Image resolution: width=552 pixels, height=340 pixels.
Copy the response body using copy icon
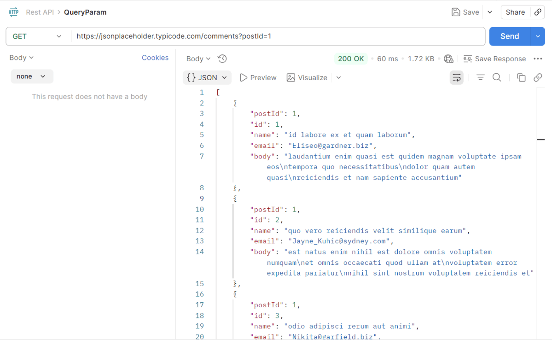click(x=521, y=77)
